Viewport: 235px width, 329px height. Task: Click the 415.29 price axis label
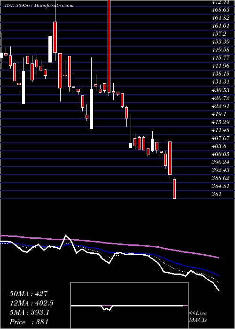219,122
